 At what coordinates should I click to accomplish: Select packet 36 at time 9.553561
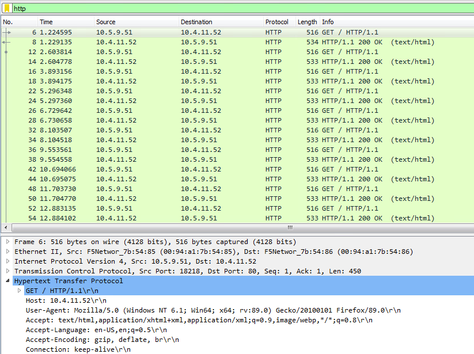[238, 150]
